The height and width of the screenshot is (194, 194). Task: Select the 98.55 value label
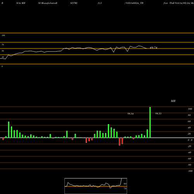pyautogui.click(x=158, y=114)
